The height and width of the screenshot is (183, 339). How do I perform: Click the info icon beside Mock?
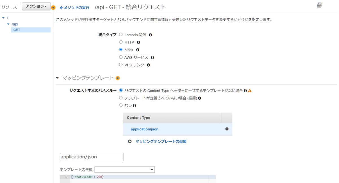[x=138, y=50]
